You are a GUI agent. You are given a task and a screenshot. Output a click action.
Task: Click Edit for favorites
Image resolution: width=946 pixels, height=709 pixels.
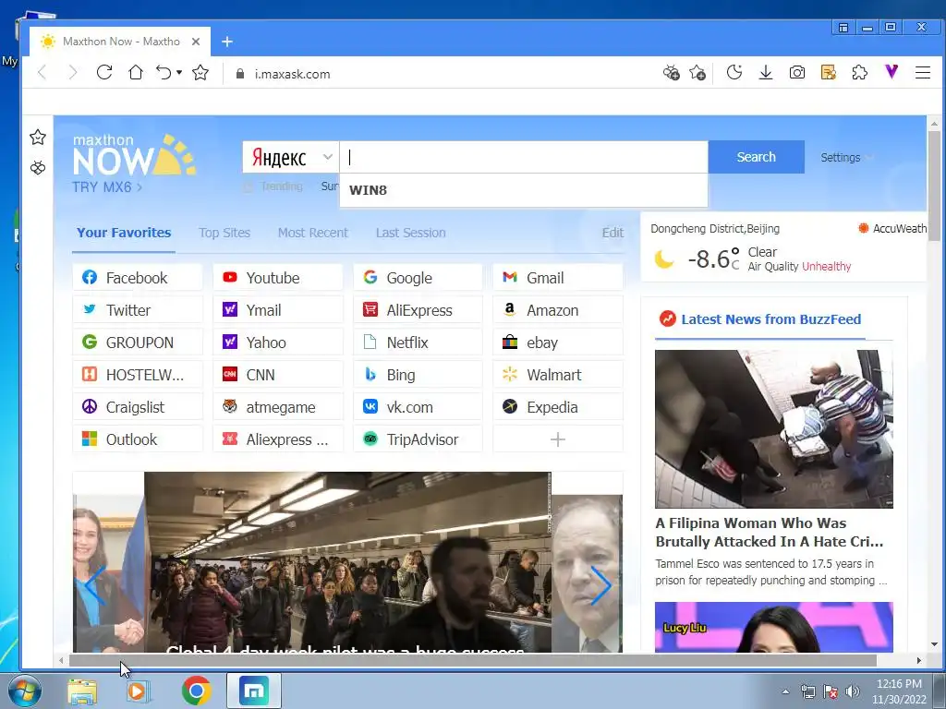pyautogui.click(x=612, y=233)
